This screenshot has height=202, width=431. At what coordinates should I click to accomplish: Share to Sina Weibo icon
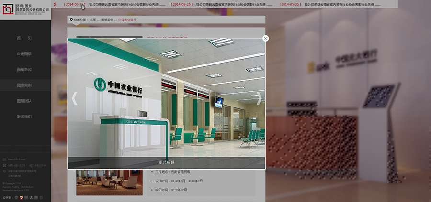click(x=22, y=197)
